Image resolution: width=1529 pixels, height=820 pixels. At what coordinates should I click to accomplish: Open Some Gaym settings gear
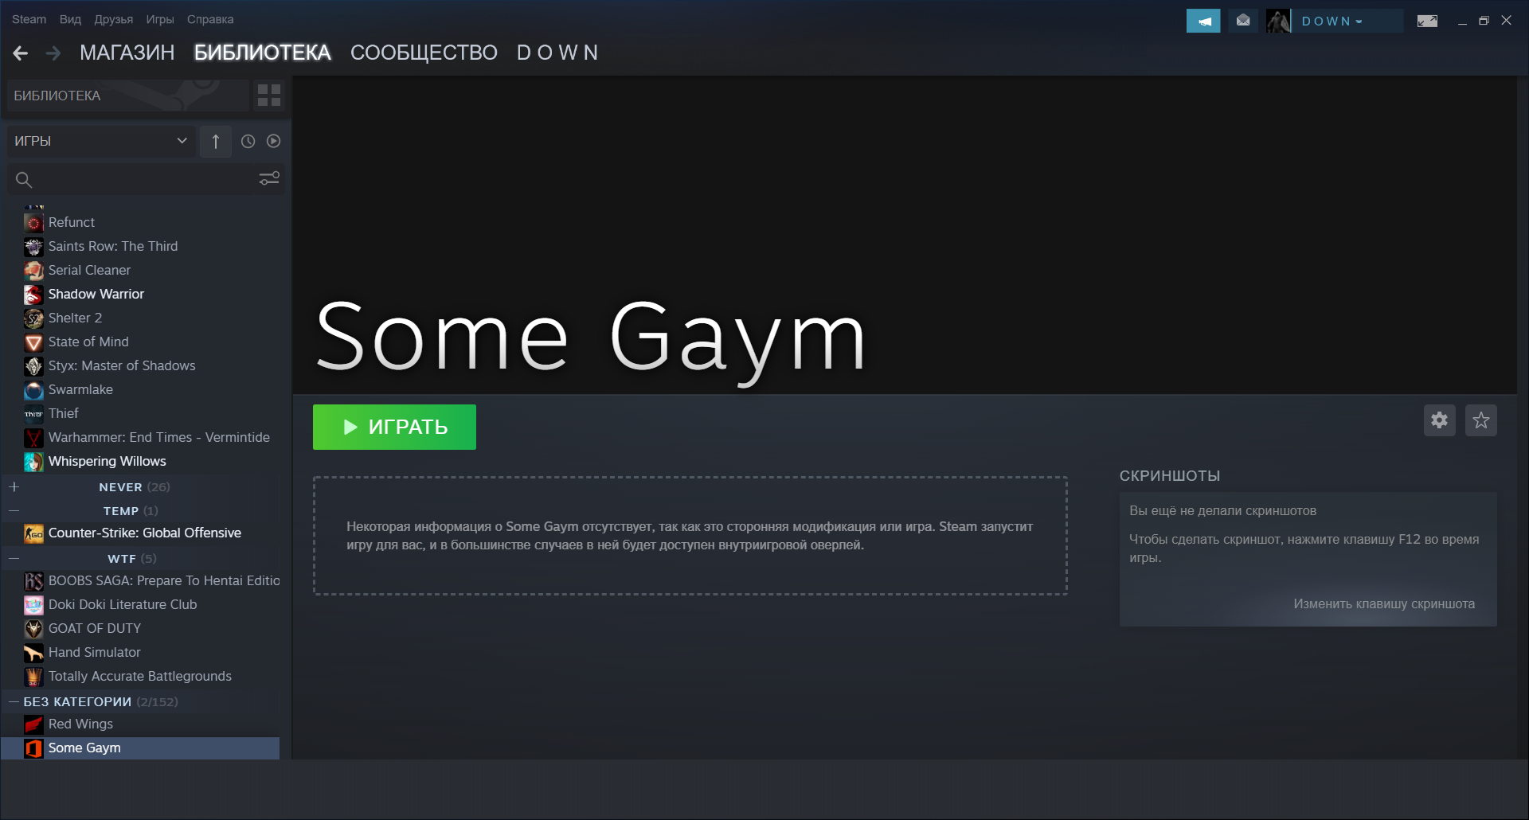(x=1439, y=420)
